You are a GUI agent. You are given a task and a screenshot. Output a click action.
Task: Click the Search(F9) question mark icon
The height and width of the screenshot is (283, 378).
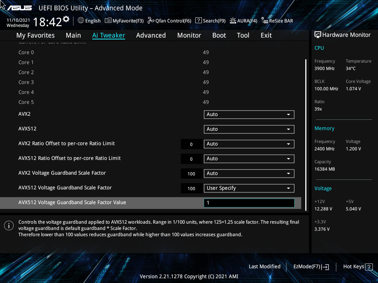click(198, 21)
